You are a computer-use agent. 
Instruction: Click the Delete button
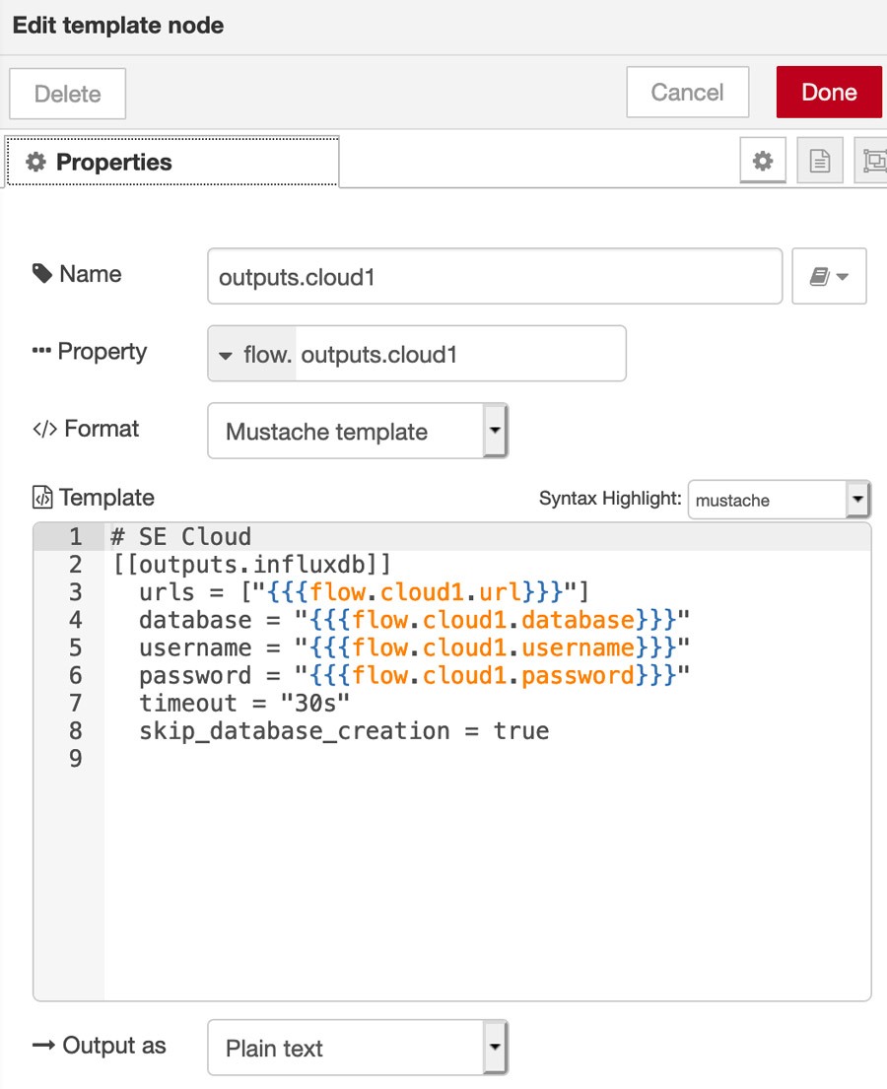[x=68, y=94]
